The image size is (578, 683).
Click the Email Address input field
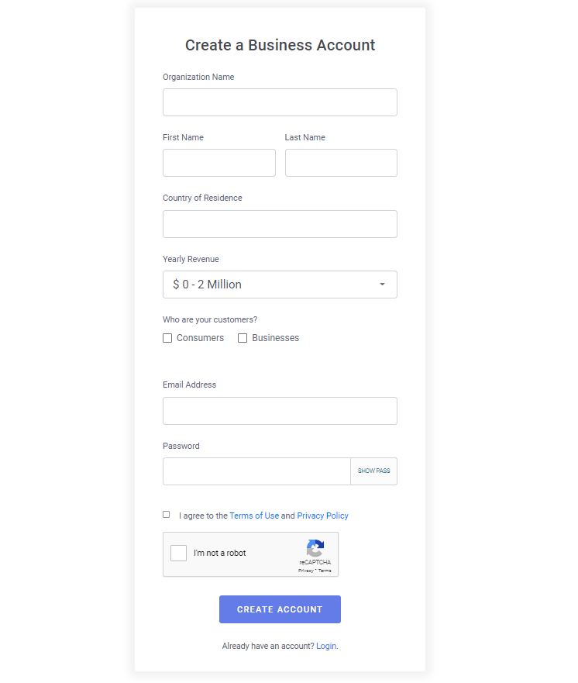[280, 411]
